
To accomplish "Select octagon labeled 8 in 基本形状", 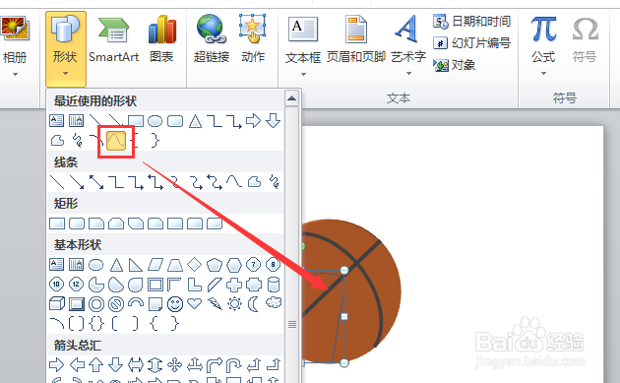I will [274, 264].
